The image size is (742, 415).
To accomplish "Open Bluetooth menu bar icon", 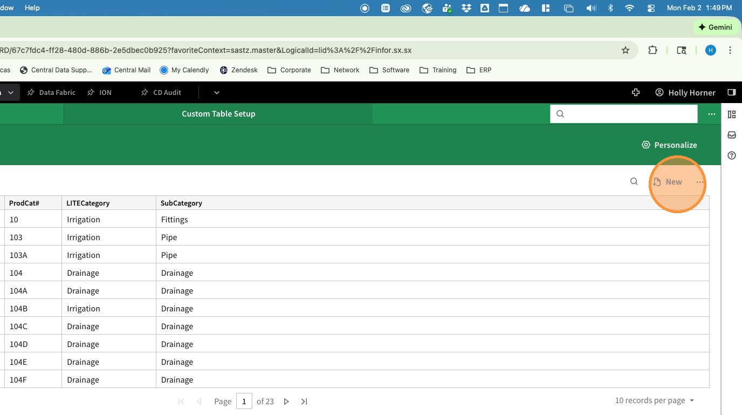I will 611,8.
